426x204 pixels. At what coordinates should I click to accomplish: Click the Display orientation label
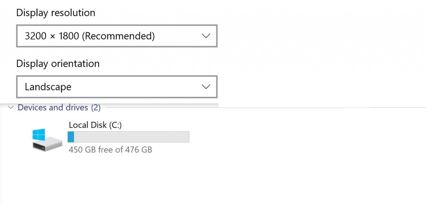click(58, 64)
